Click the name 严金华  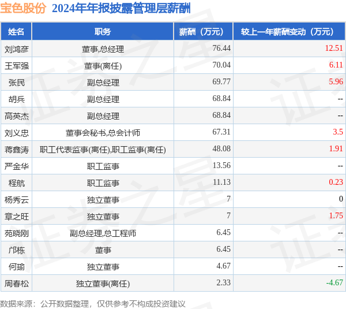pyautogui.click(x=17, y=166)
